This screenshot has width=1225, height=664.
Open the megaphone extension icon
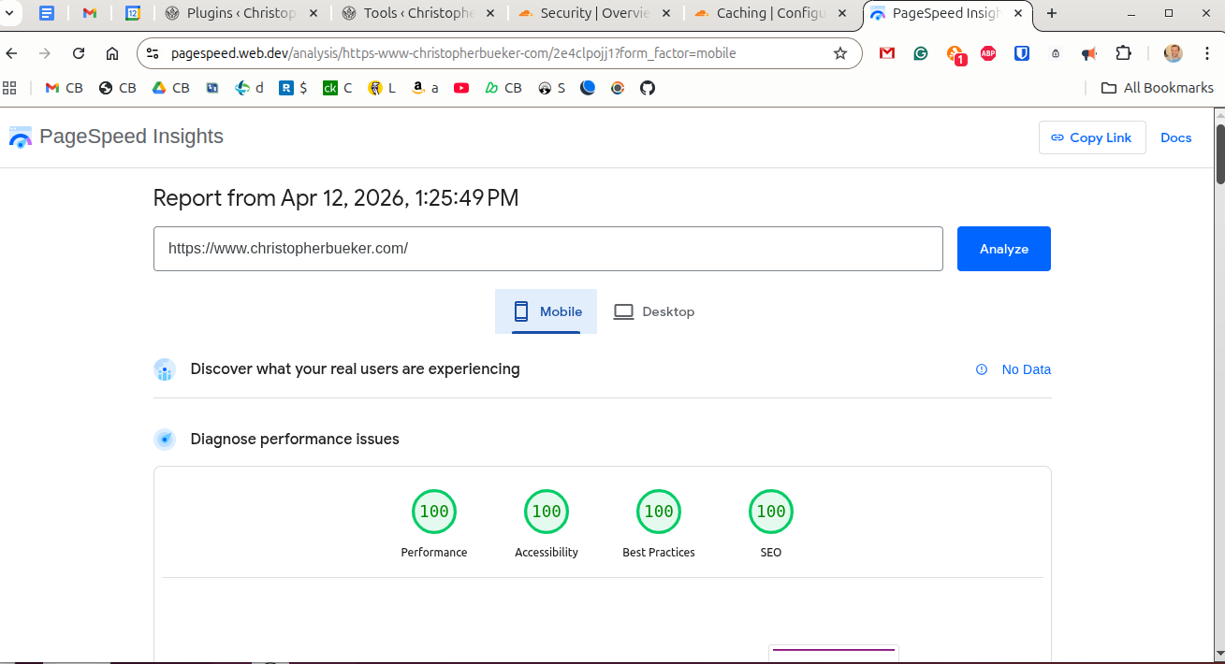pos(1089,53)
